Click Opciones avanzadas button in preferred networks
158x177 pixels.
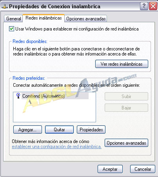[x=126, y=143]
